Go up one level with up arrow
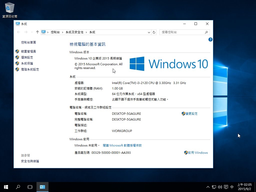The width and height of the screenshot is (256, 192). (x=37, y=32)
